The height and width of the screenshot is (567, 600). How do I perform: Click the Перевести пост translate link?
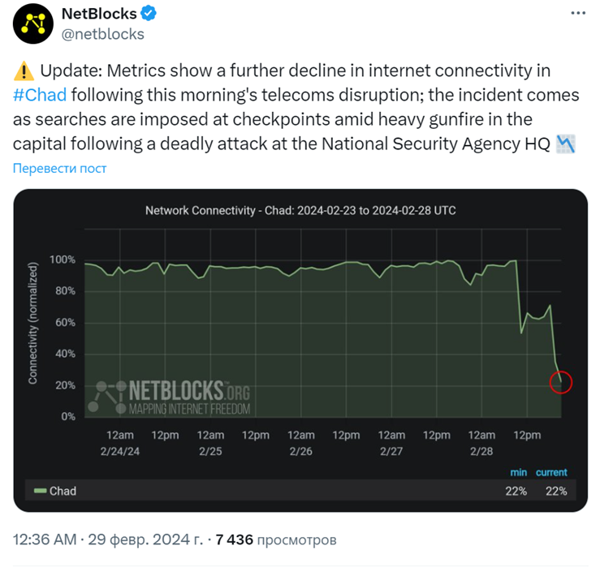60,168
